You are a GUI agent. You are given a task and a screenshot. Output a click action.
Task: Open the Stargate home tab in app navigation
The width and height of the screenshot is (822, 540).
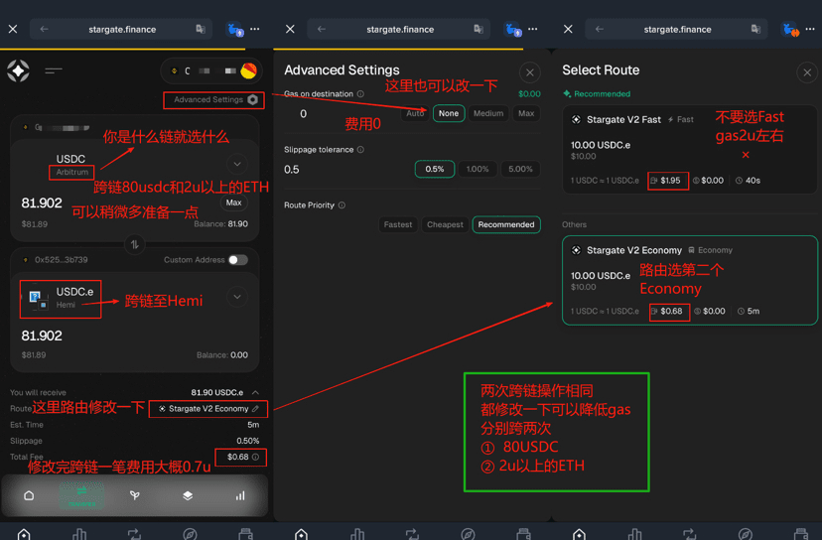click(x=29, y=495)
